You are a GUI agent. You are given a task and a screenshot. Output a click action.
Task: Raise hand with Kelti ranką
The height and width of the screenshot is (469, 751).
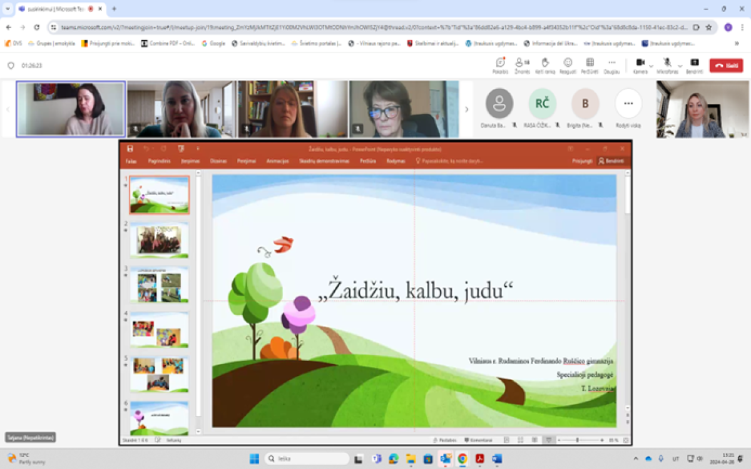click(544, 64)
